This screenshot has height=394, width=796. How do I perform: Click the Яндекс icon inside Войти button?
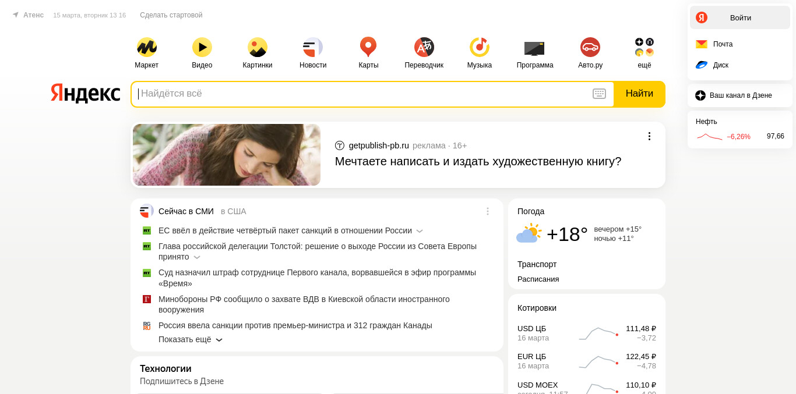point(702,17)
